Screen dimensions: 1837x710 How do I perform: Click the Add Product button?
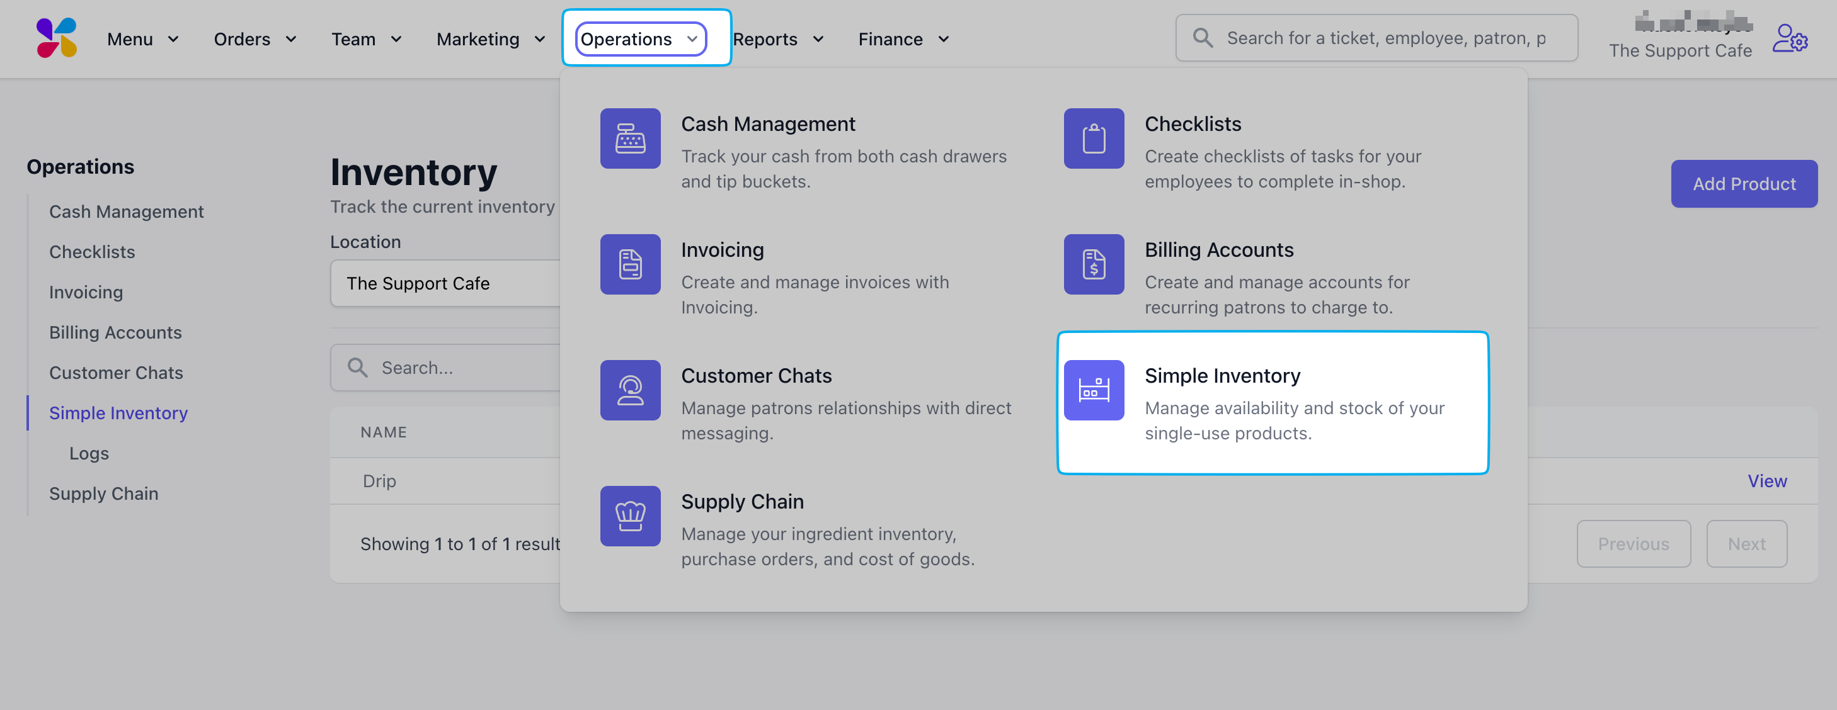(1744, 184)
